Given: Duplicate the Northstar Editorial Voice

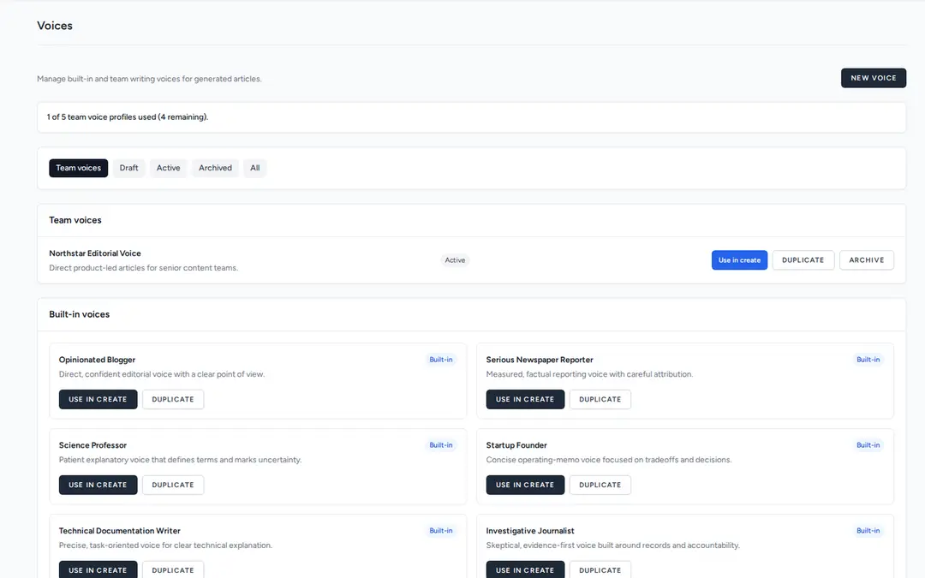Looking at the screenshot, I should coord(803,260).
